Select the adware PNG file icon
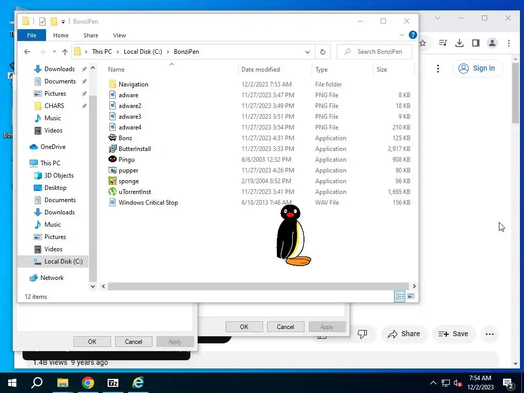 point(113,95)
